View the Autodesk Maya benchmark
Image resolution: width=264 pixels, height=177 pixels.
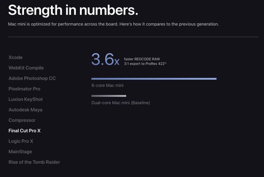coord(25,110)
